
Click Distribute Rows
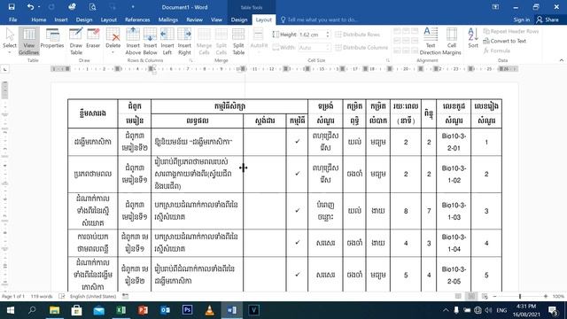coord(357,35)
